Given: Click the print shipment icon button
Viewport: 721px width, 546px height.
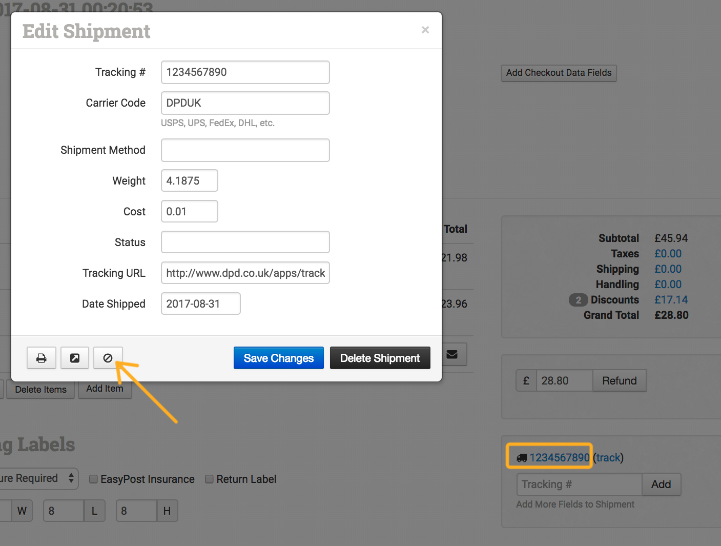Looking at the screenshot, I should (42, 358).
